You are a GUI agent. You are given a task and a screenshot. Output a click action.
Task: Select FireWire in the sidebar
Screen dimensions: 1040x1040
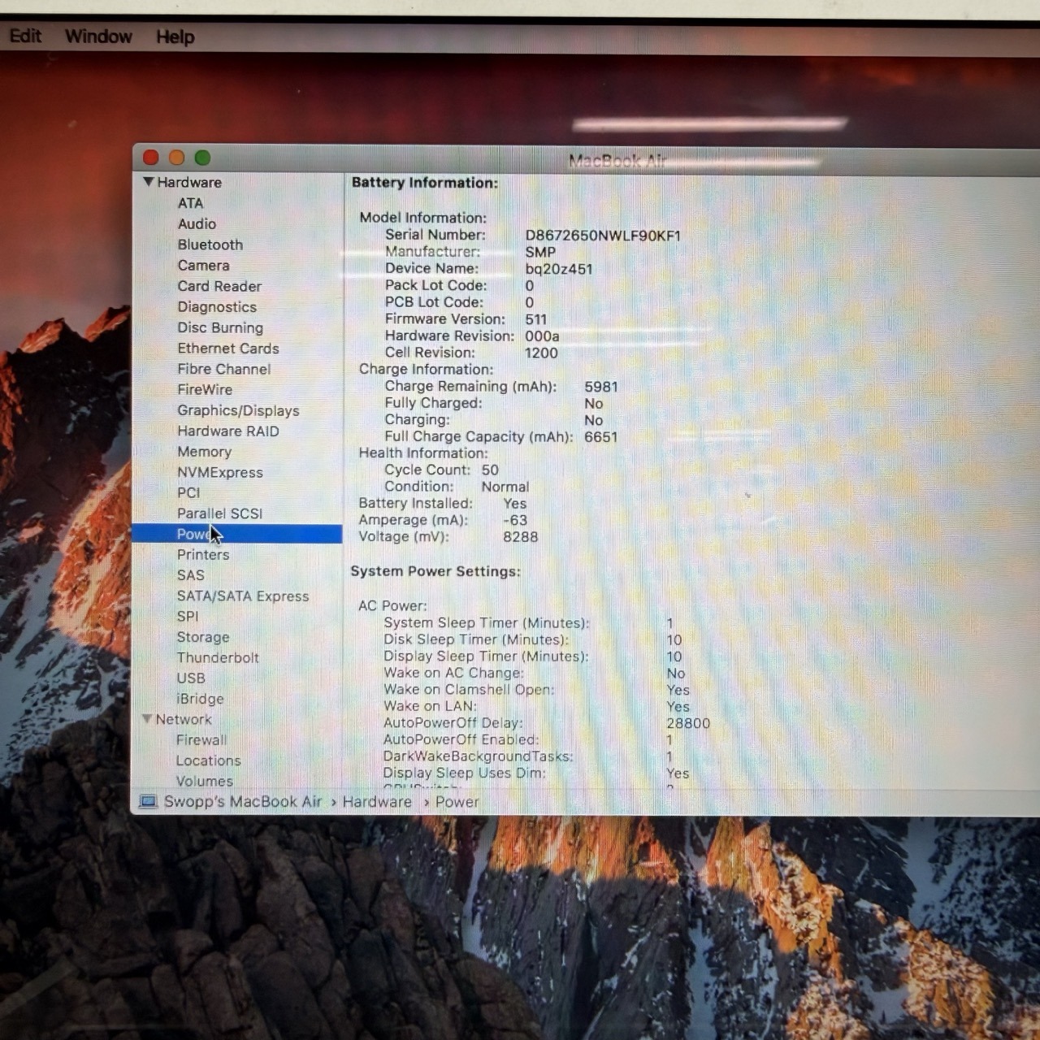205,390
